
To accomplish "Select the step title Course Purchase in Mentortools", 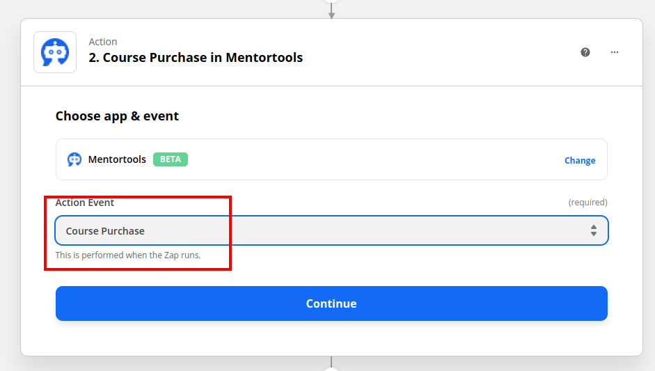I will pos(196,58).
